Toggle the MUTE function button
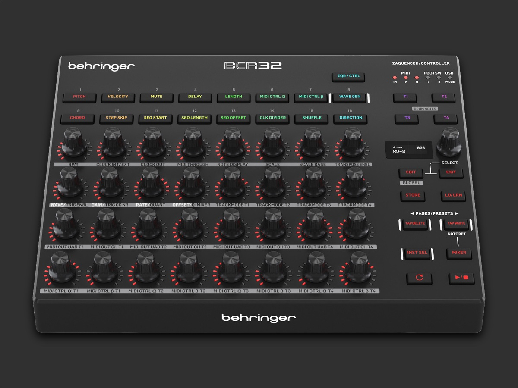Screen dimensions: 518x388 tap(156, 97)
